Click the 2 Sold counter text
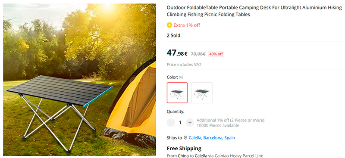The height and width of the screenshot is (158, 345). [x=173, y=35]
